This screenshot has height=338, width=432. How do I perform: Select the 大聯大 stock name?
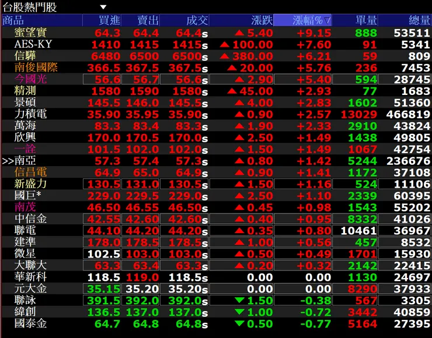(x=30, y=265)
